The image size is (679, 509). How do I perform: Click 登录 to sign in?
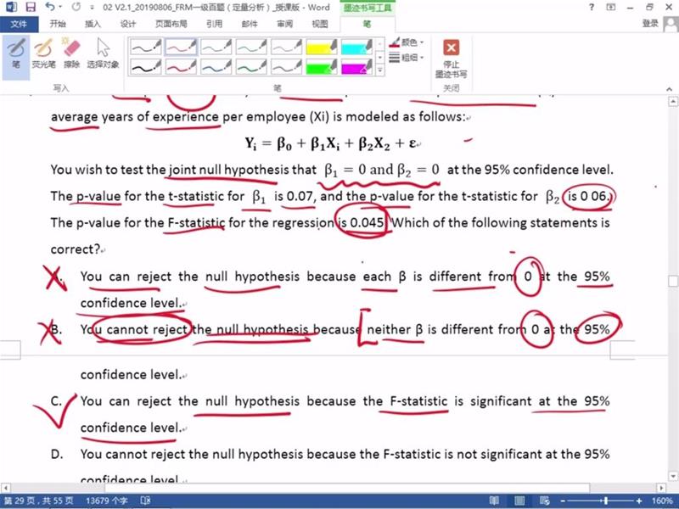pos(650,24)
